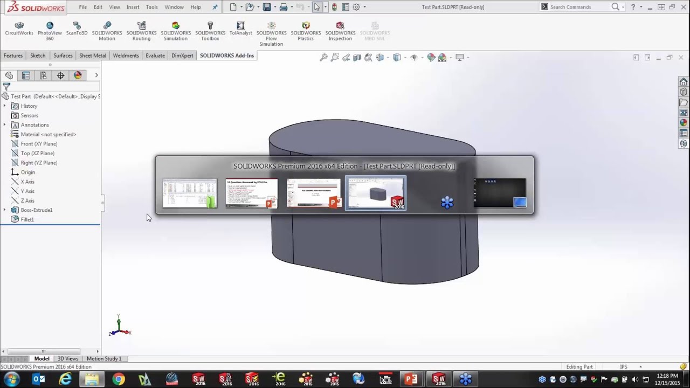690x388 pixels.
Task: Click the Chrome icon in the taskbar
Action: click(118, 379)
